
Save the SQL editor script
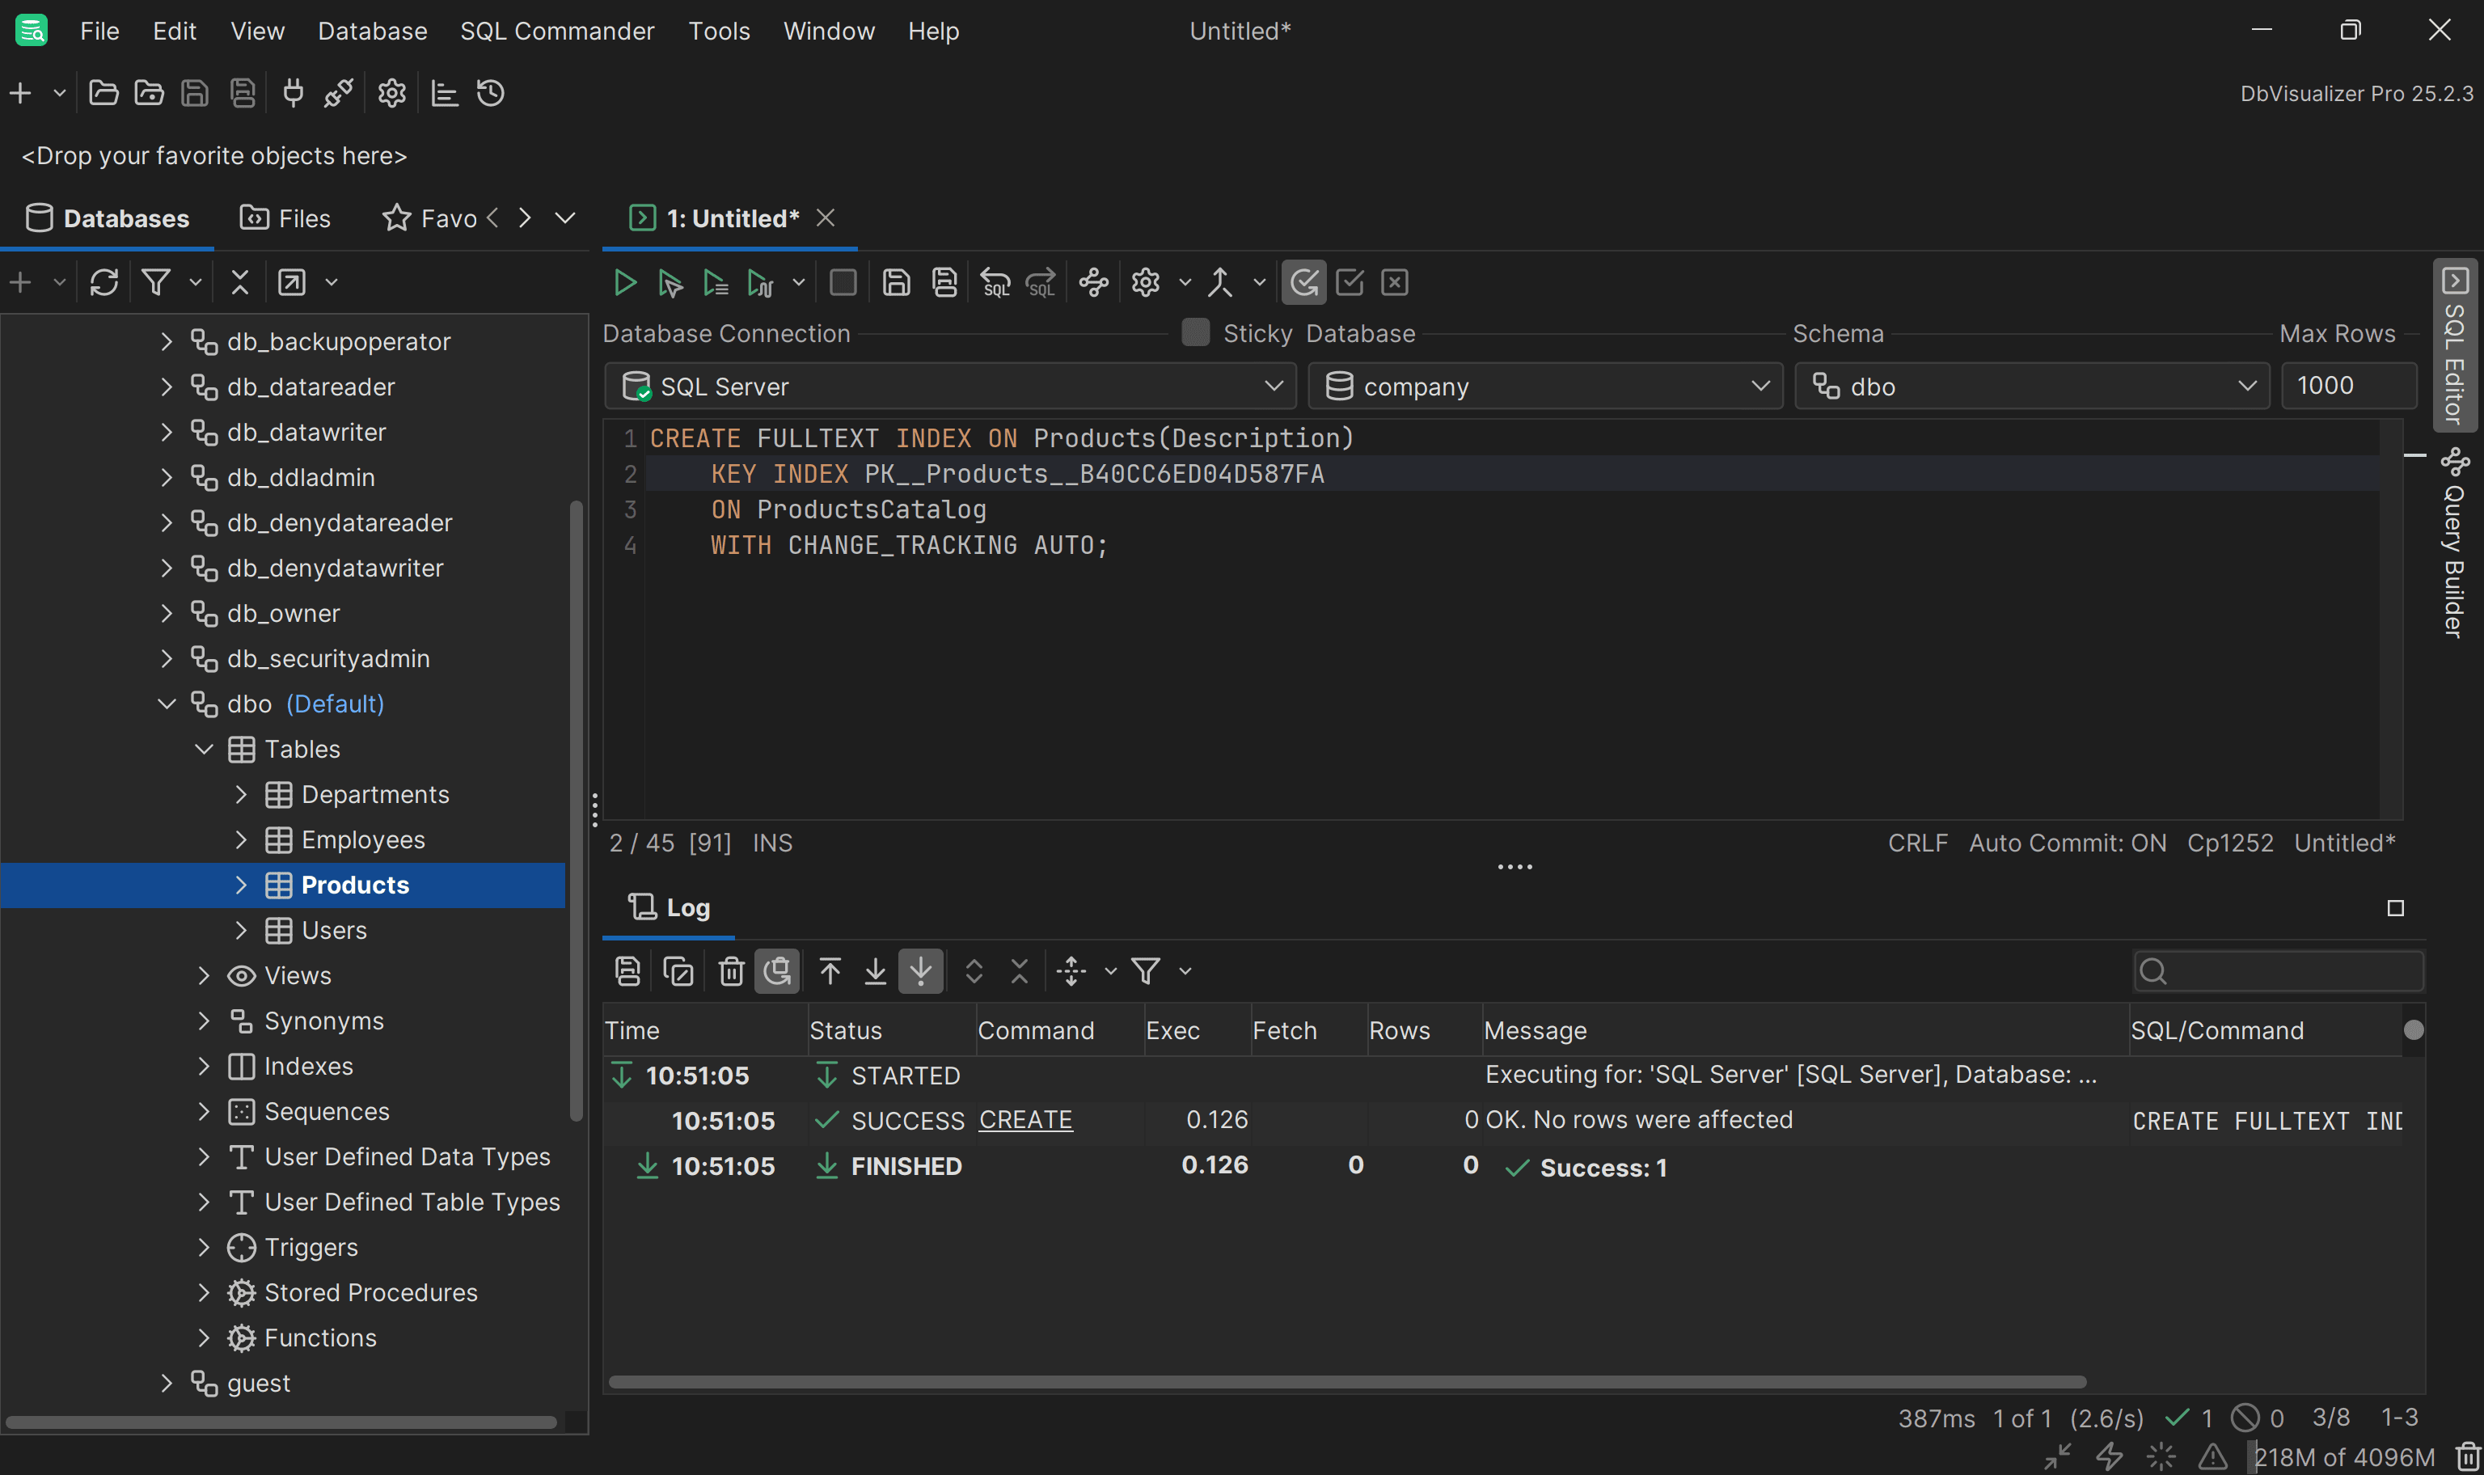tap(896, 283)
